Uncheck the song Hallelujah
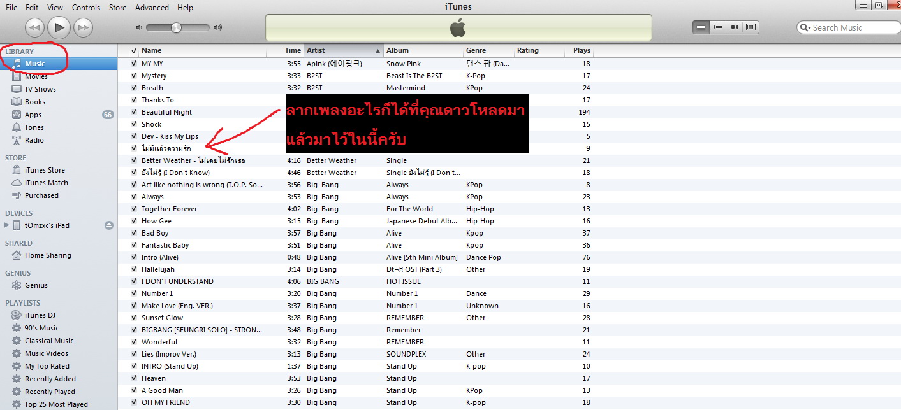Image resolution: width=901 pixels, height=410 pixels. pos(134,269)
